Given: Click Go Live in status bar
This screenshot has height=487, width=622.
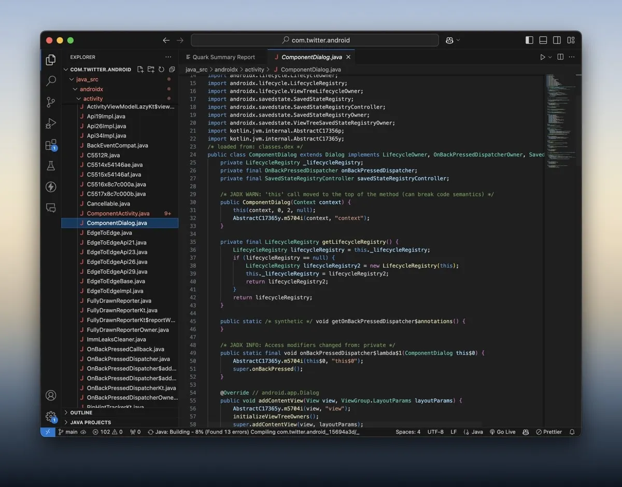Looking at the screenshot, I should (502, 432).
